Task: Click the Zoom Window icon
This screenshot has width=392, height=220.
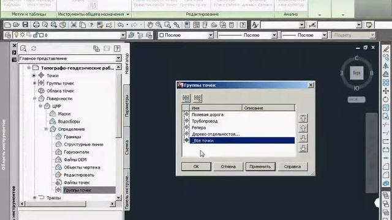Action: pos(167,24)
